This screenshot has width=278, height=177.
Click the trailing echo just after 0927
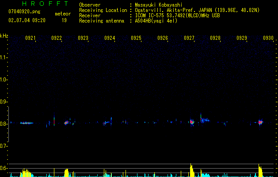(x=205, y=120)
